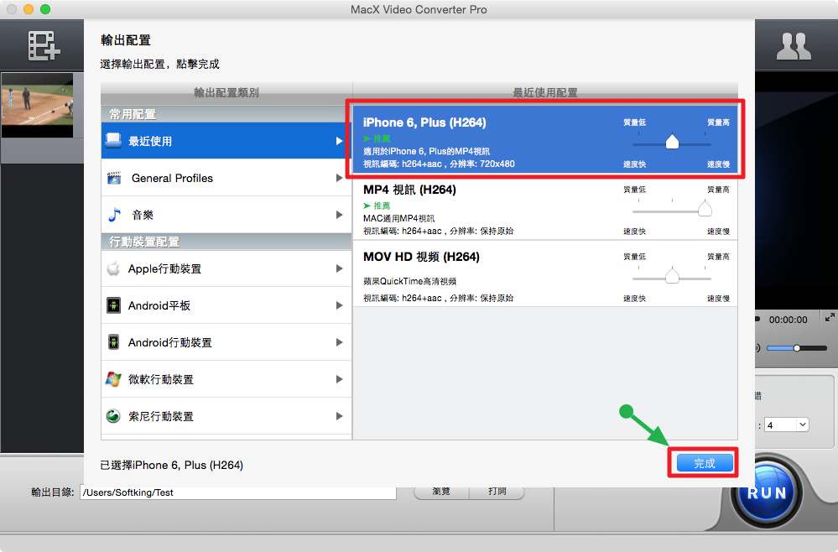This screenshot has width=838, height=552.
Task: Click the Apple行動裝置 apple logo icon
Action: 114,268
